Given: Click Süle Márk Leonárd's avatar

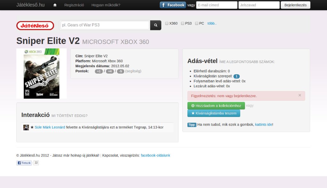Looking at the screenshot, I should (x=26, y=127).
